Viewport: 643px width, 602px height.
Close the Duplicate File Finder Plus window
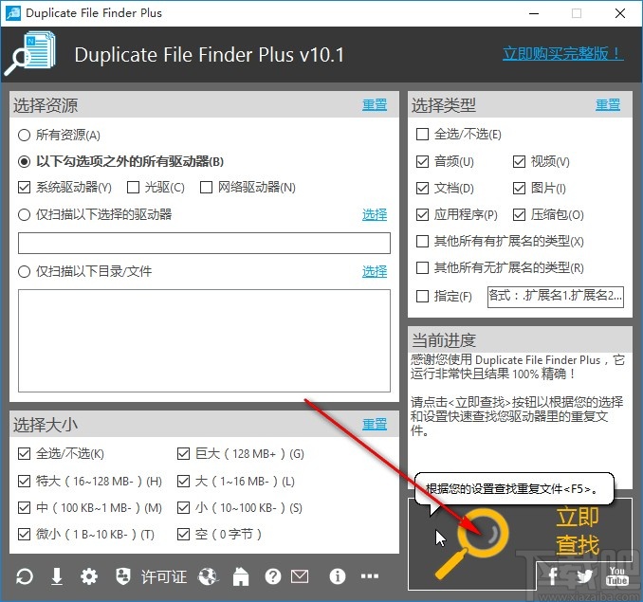(x=620, y=13)
